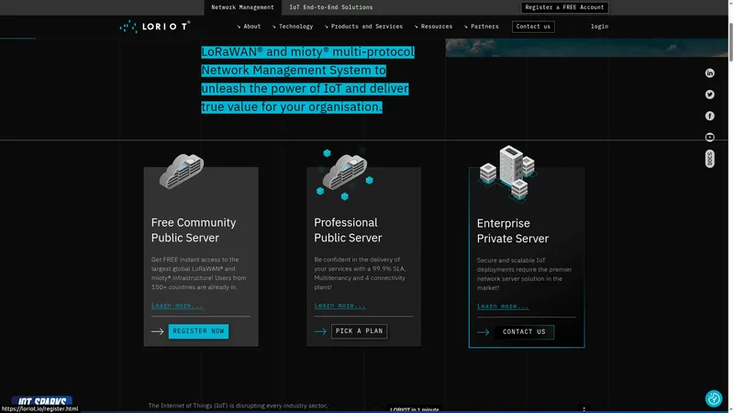This screenshot has width=734, height=413.
Task: Click the highlighted LoRaWAN and mioty headline
Action: pos(307,80)
